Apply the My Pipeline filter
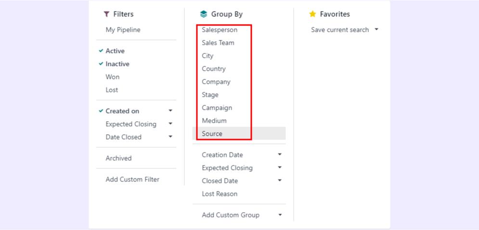The image size is (479, 230). pyautogui.click(x=123, y=30)
